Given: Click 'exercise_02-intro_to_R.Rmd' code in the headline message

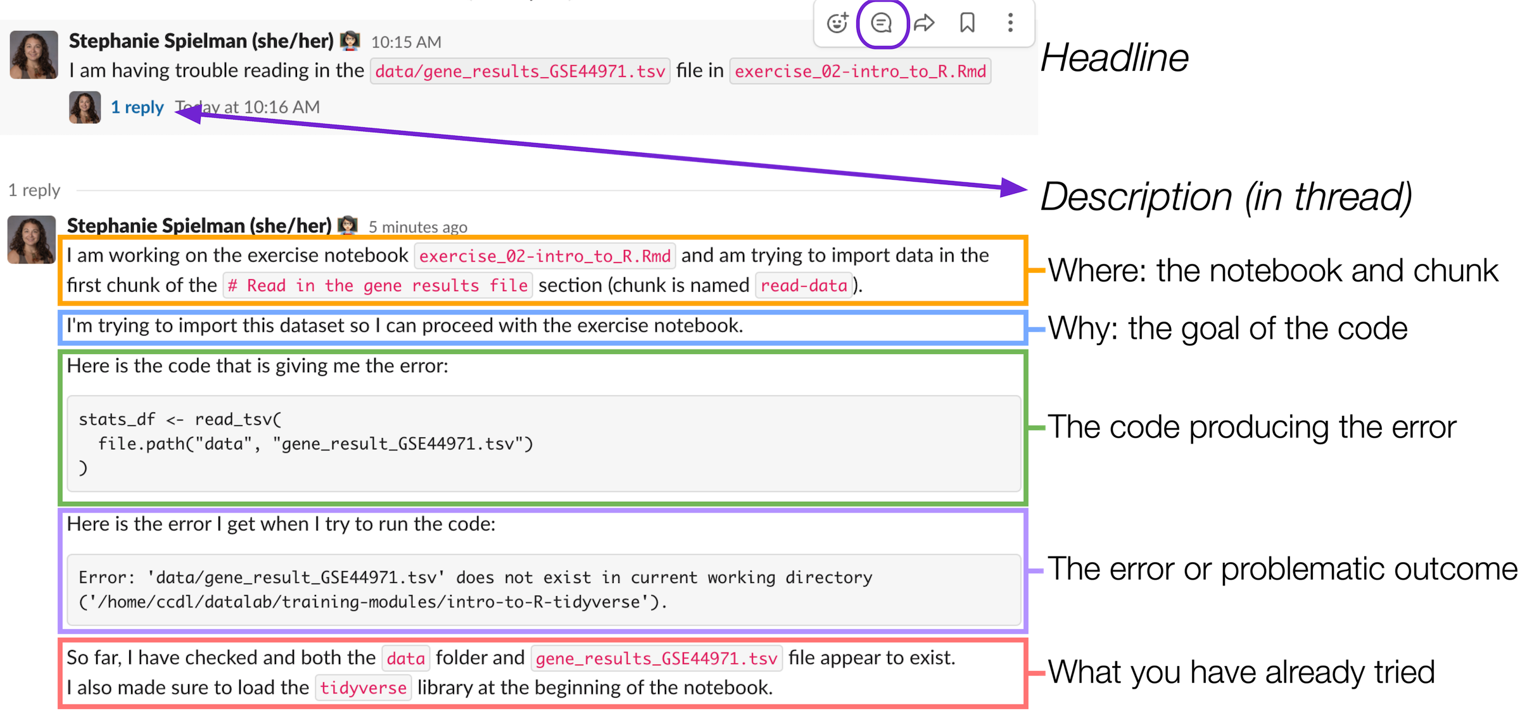Looking at the screenshot, I should (860, 71).
